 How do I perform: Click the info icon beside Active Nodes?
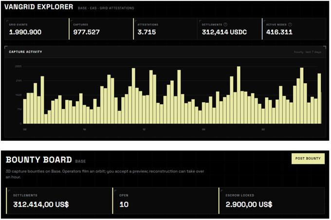click(x=290, y=24)
